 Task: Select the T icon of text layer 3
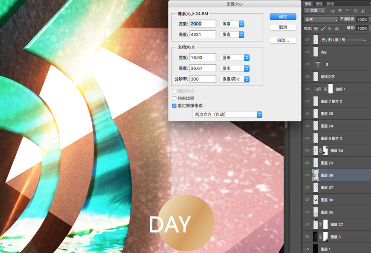pos(318,64)
